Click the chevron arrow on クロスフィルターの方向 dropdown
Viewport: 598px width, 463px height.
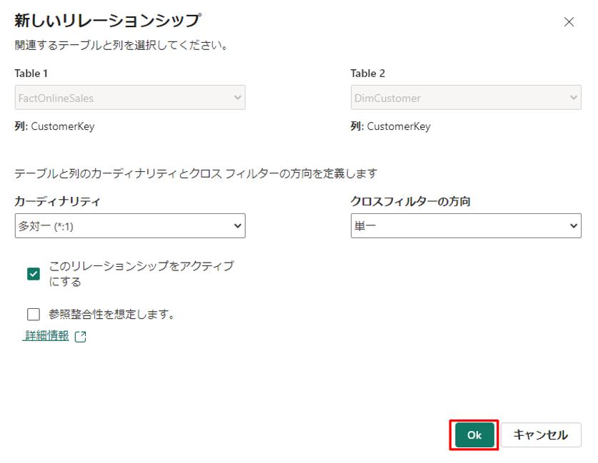(573, 225)
